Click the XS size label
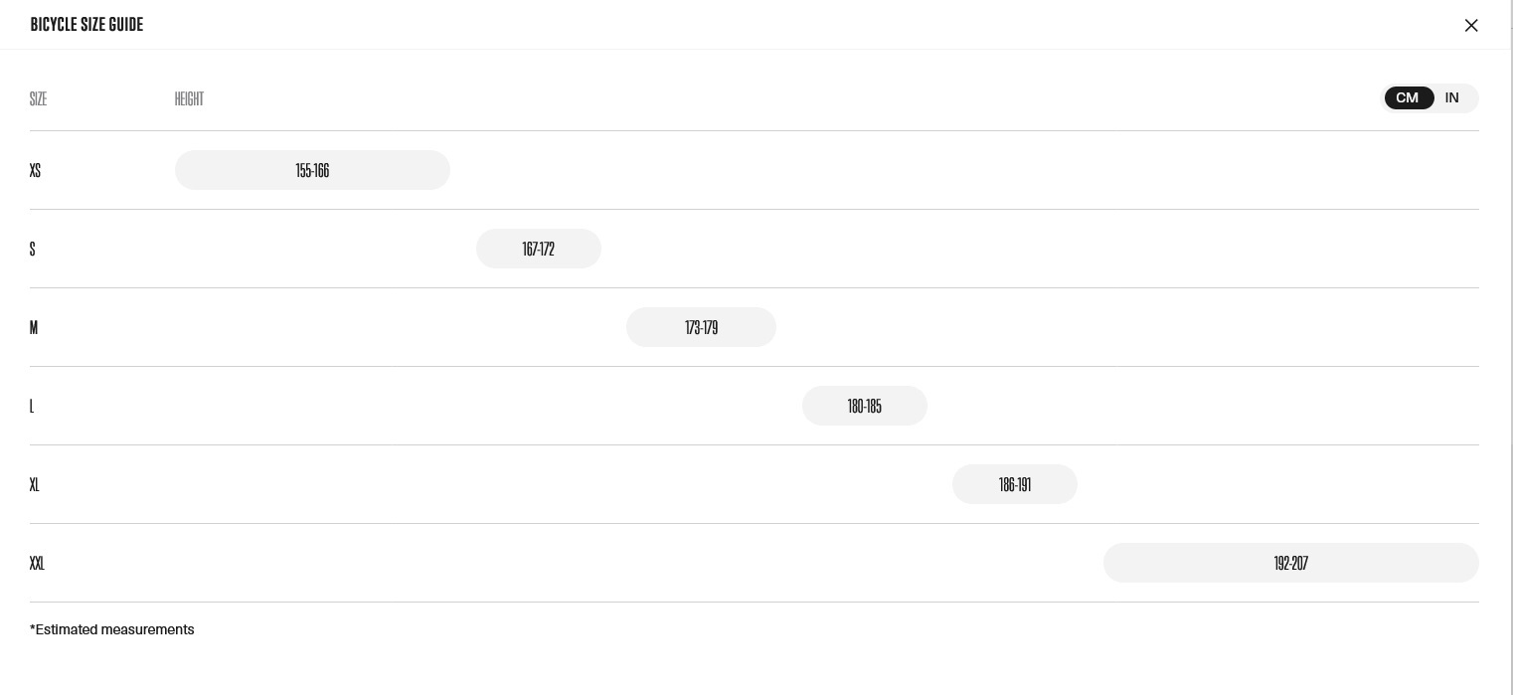1513x695 pixels. [35, 170]
